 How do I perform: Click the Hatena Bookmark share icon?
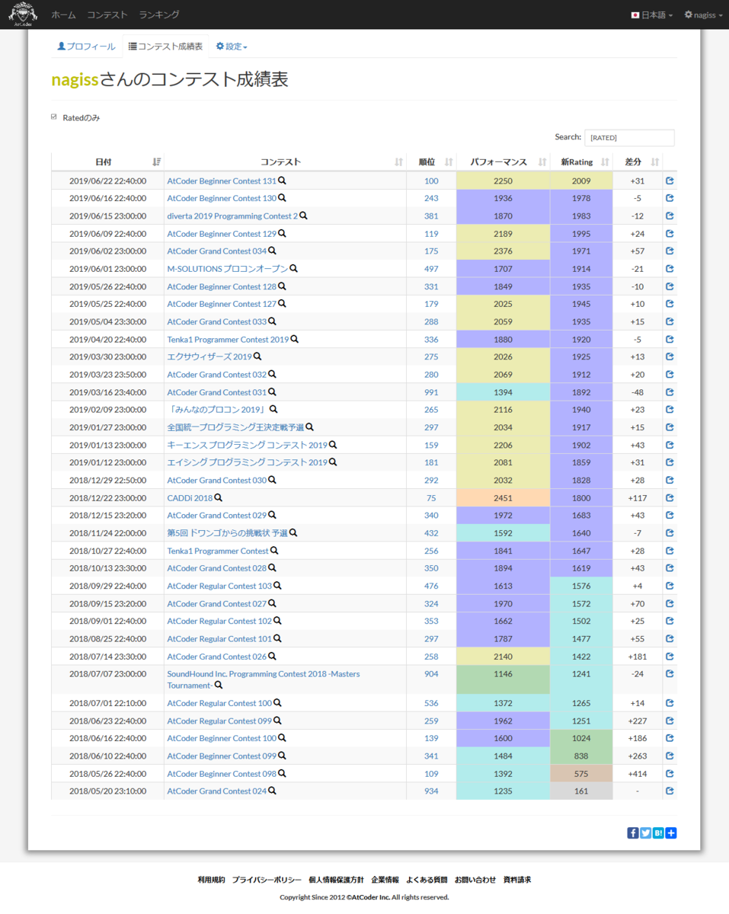658,833
